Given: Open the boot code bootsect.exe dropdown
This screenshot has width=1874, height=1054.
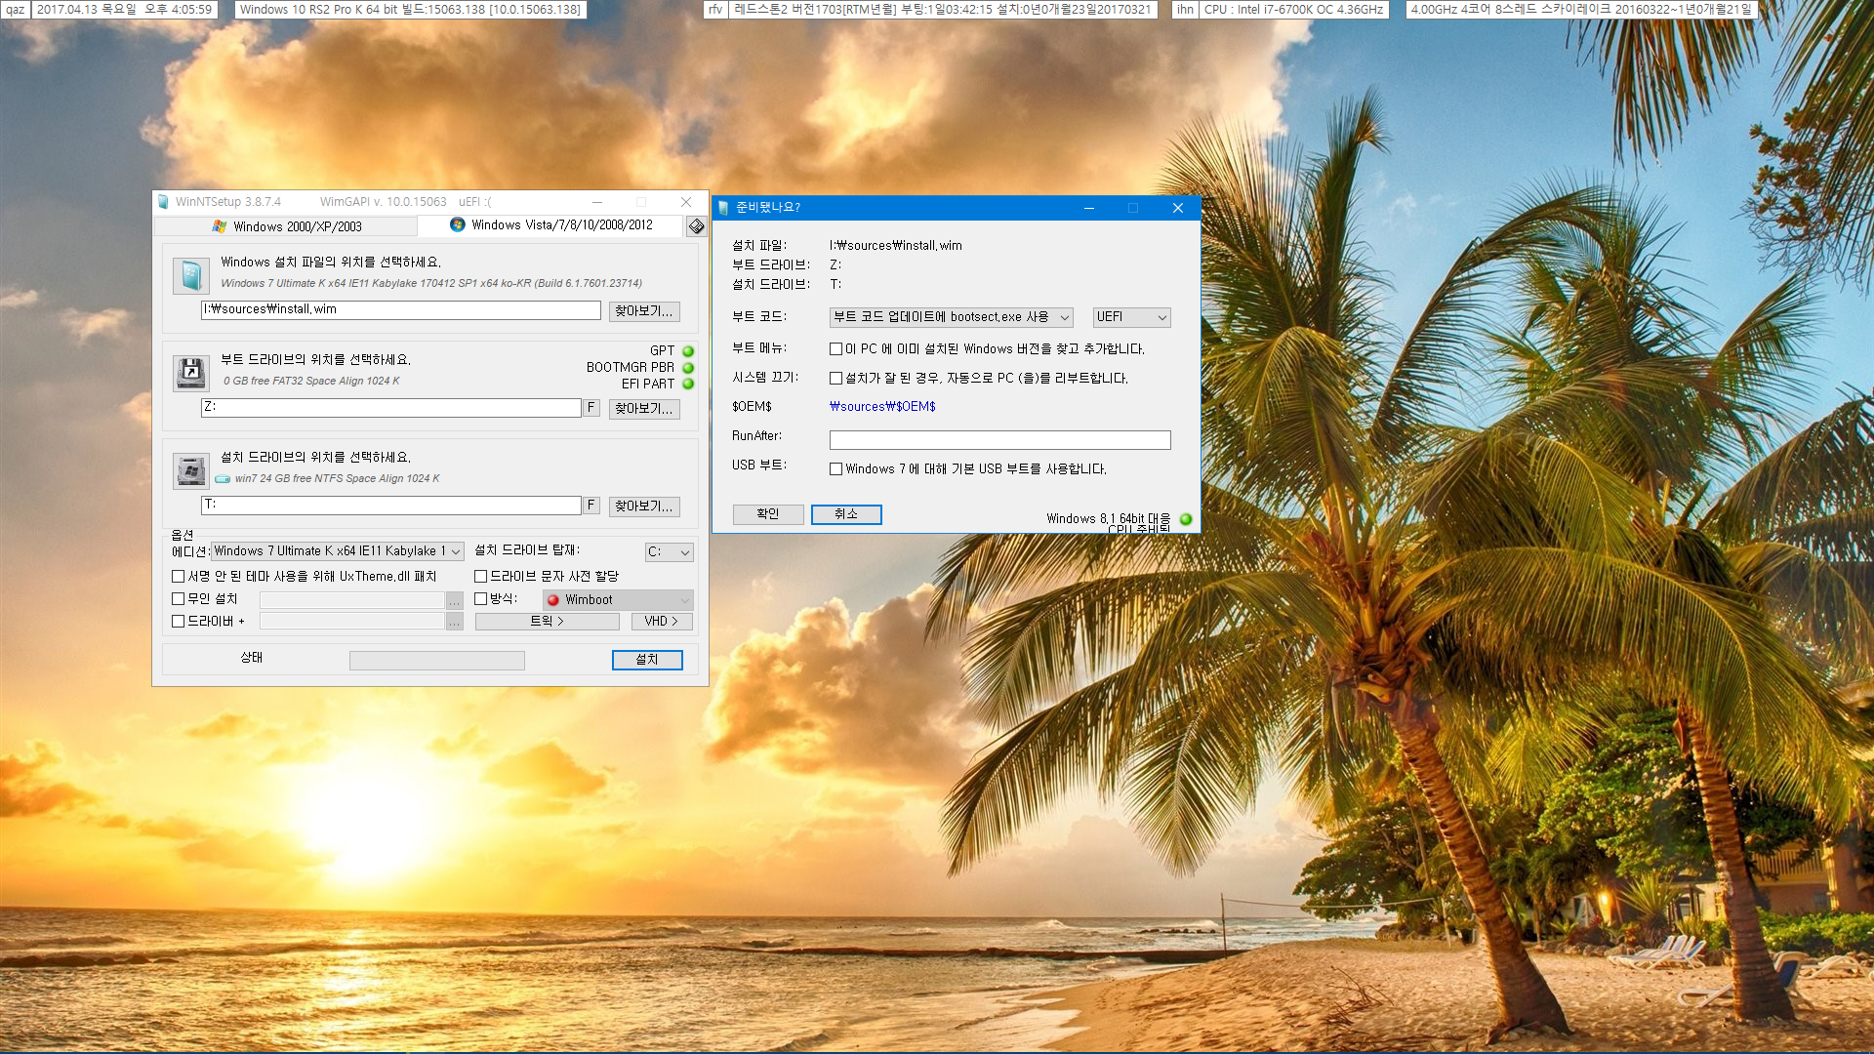Looking at the screenshot, I should click(951, 317).
